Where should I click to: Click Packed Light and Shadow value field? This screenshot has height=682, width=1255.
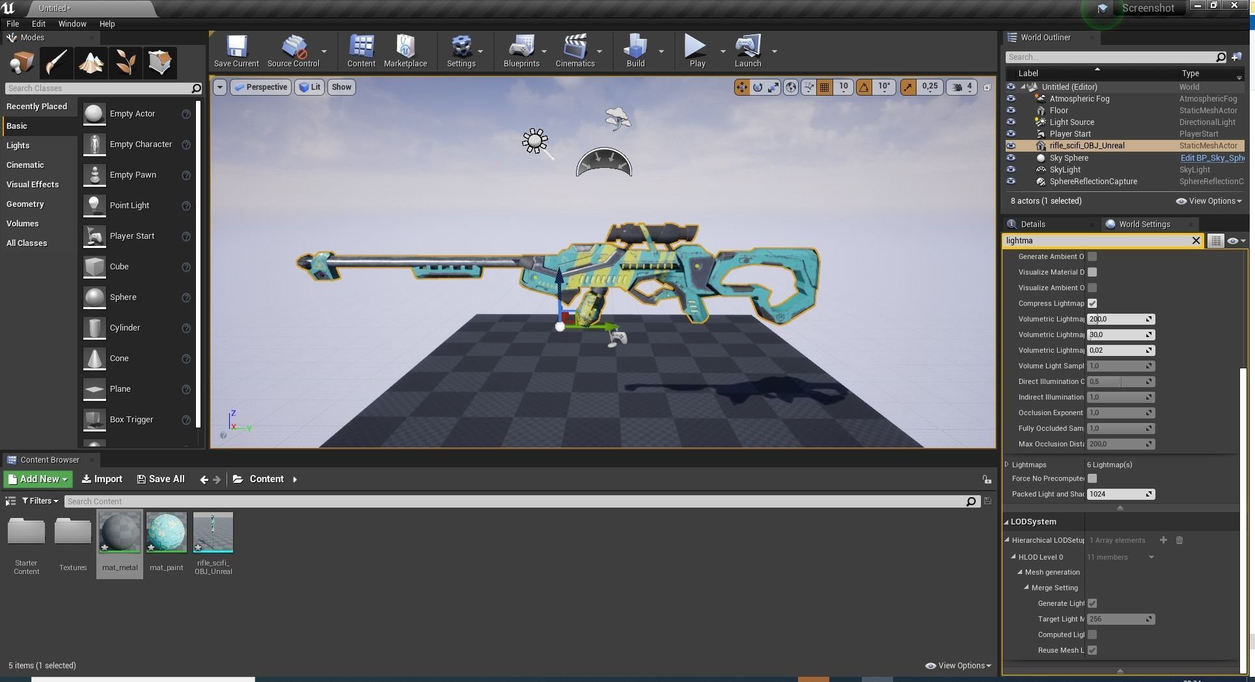click(1120, 494)
